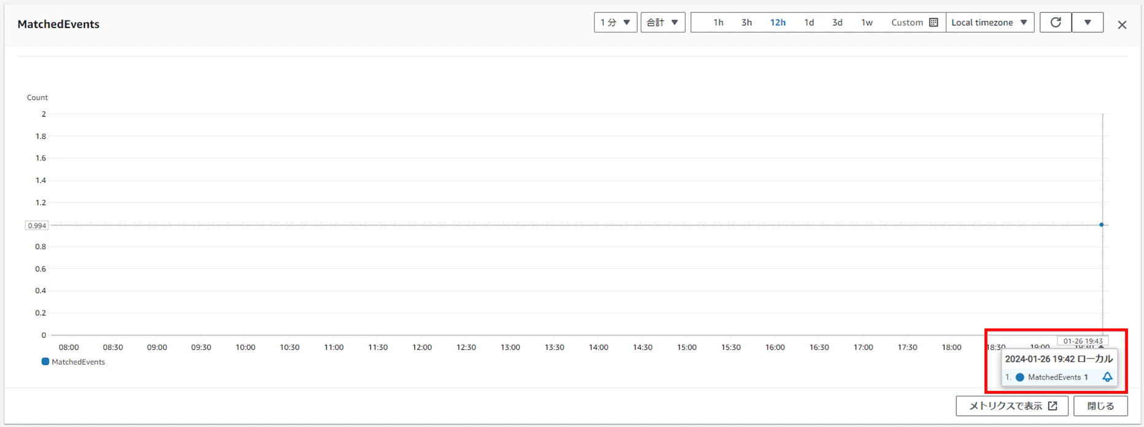This screenshot has width=1144, height=427.
Task: Refresh the MatchedEvents graph
Action: coord(1056,23)
